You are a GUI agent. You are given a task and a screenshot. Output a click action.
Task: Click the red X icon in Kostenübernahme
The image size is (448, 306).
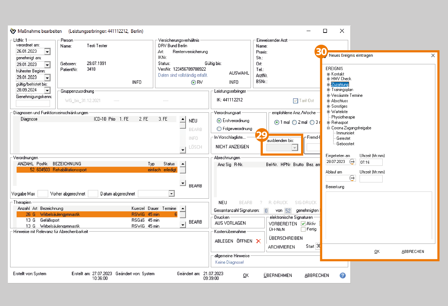point(258,241)
